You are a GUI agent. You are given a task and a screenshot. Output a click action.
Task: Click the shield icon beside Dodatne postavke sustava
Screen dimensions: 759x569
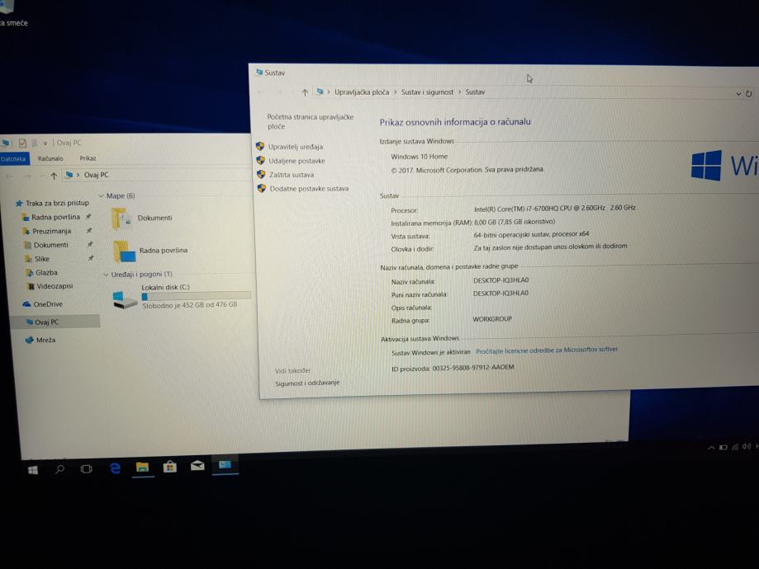coord(261,188)
